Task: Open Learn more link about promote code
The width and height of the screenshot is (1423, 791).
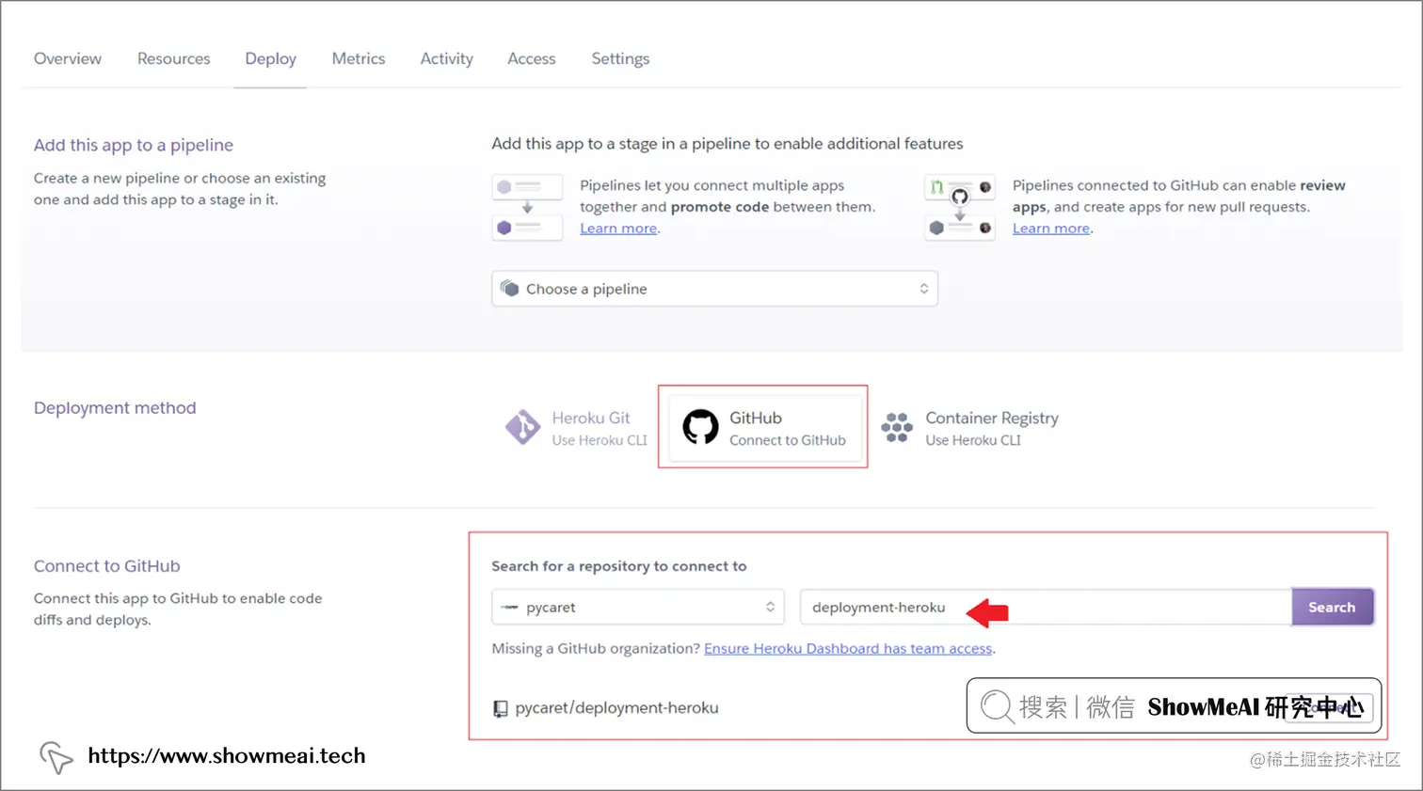Action: [618, 229]
